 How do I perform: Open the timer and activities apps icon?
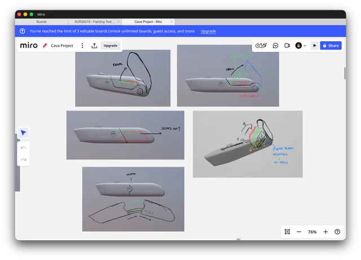(261, 46)
